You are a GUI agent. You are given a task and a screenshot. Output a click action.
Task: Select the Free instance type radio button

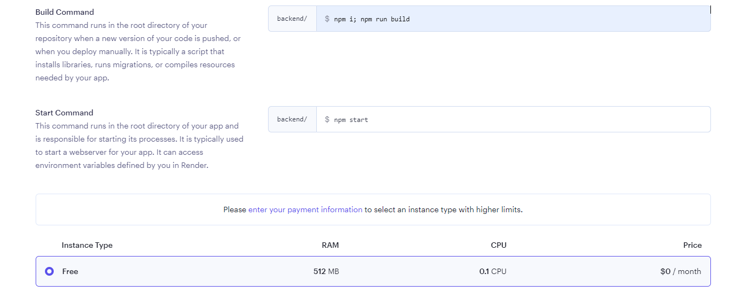click(x=49, y=271)
